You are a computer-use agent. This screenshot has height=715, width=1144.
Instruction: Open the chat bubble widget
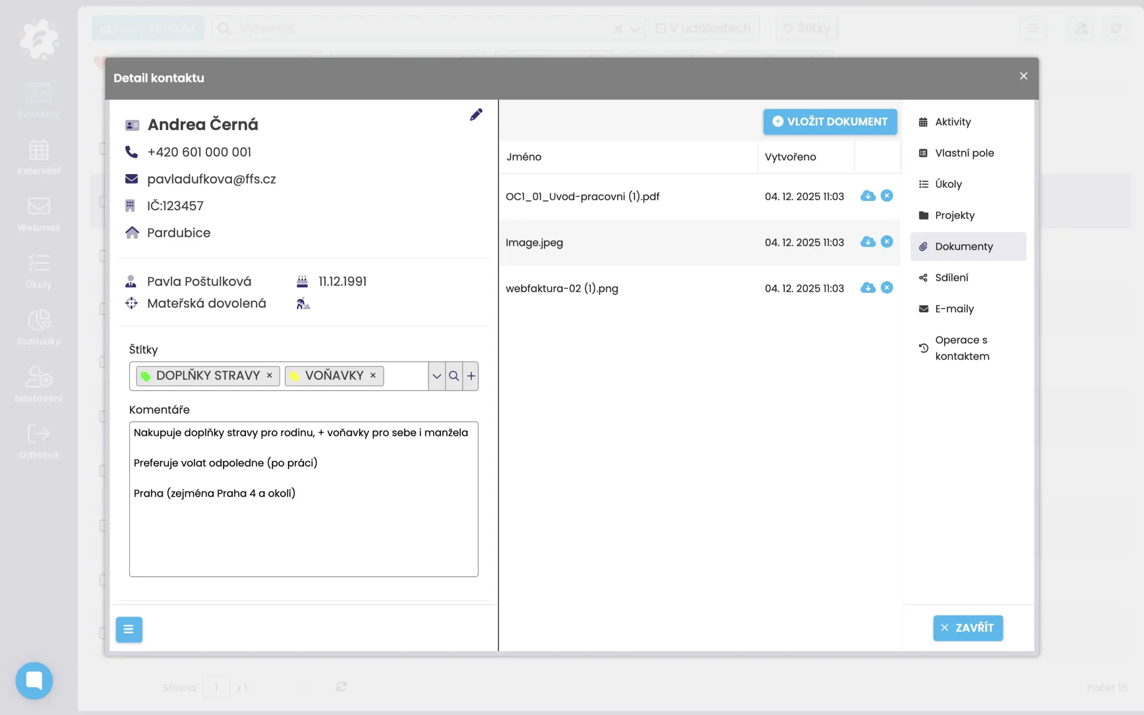(34, 680)
